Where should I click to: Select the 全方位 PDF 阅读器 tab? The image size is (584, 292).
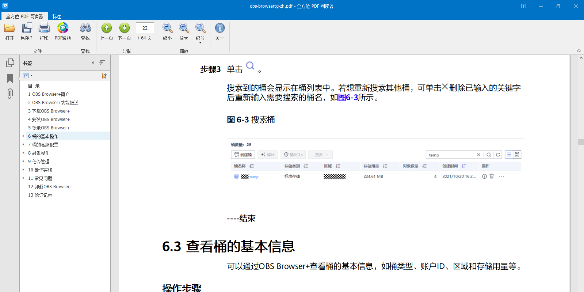tap(24, 16)
